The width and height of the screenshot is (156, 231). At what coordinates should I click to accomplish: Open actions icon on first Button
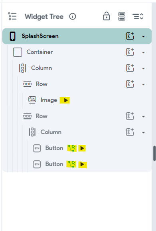pyautogui.click(x=72, y=148)
